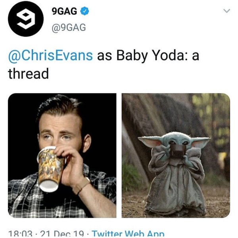Click the white 9 logo inside avatar

pyautogui.click(x=26, y=19)
